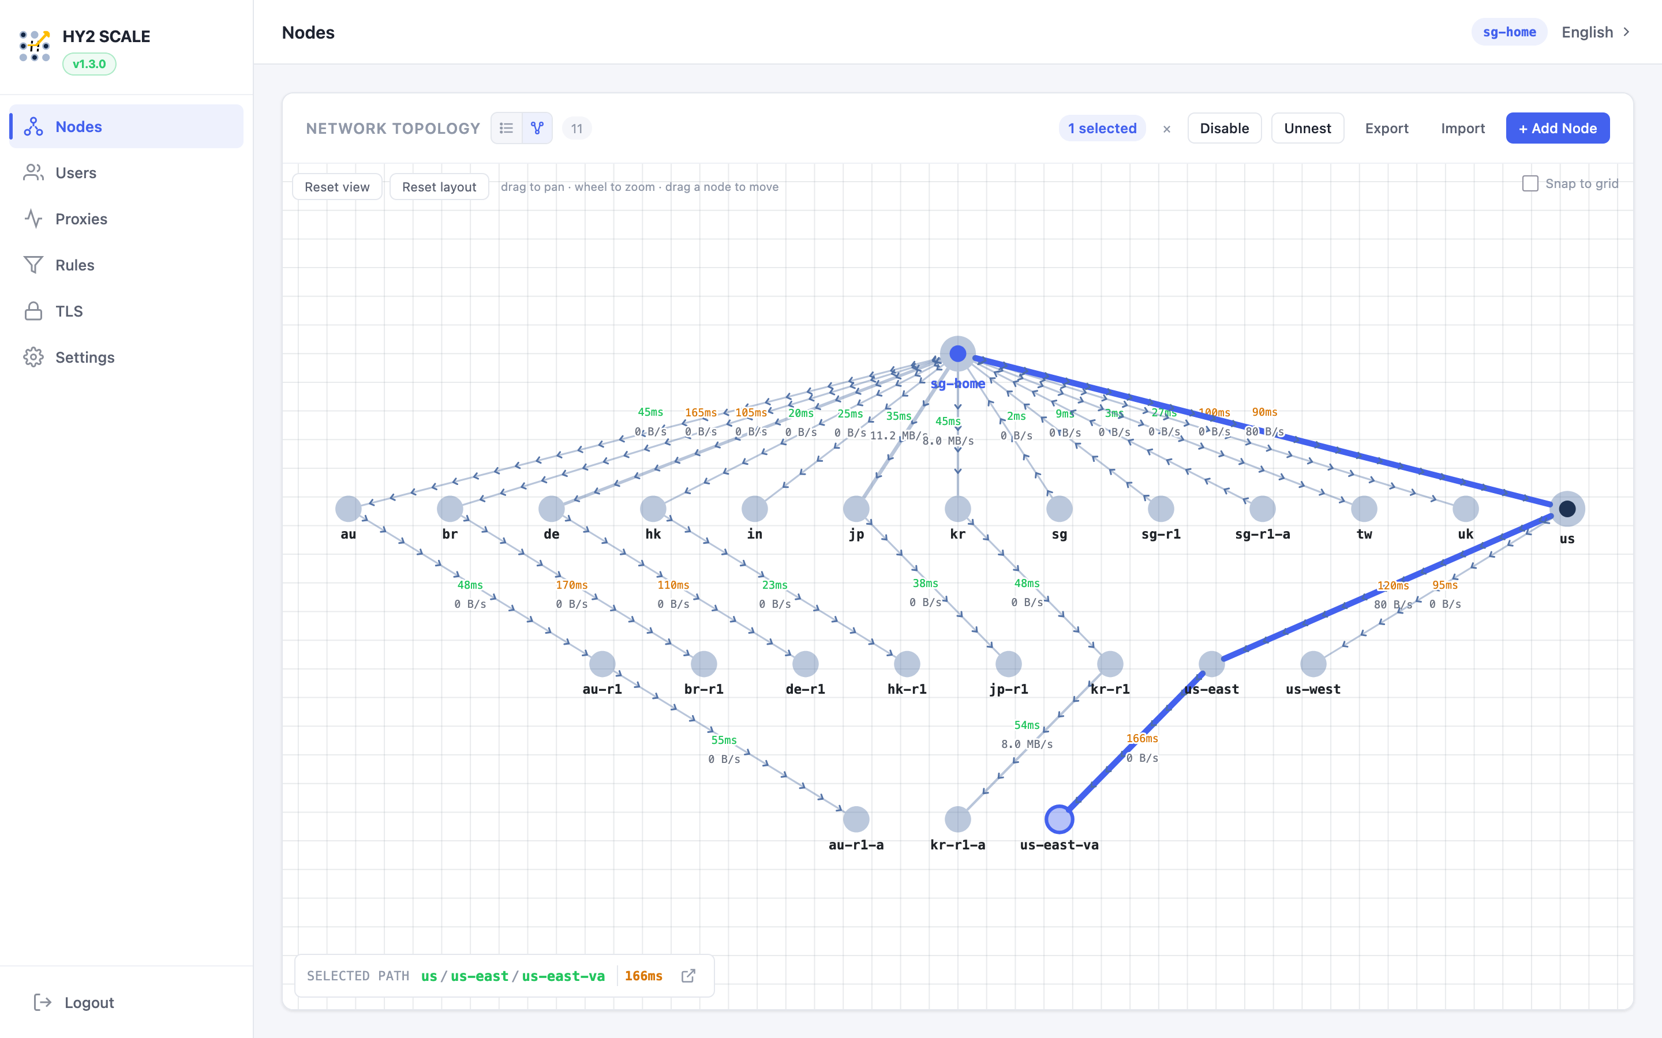Expand the English language selector
The image size is (1662, 1038).
click(x=1596, y=32)
